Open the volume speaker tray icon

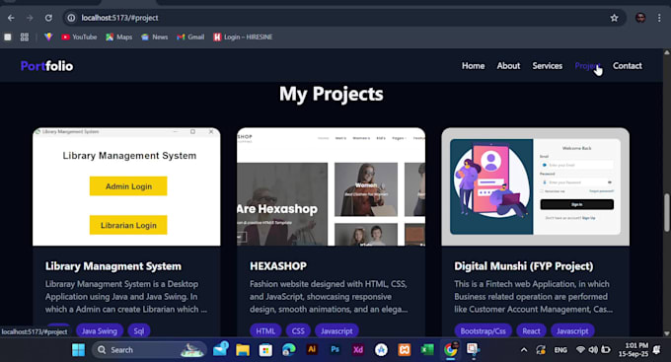click(593, 350)
